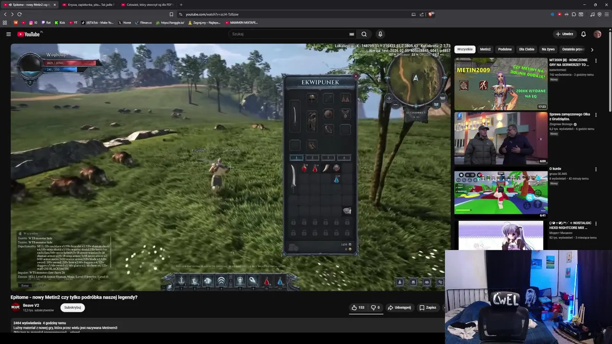Zoom in the game minimap with plus
This screenshot has width=612, height=344.
click(x=389, y=98)
